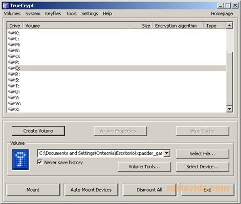Click the X: drive icon
Viewport: 241px width, 204px height.
pyautogui.click(x=11, y=109)
